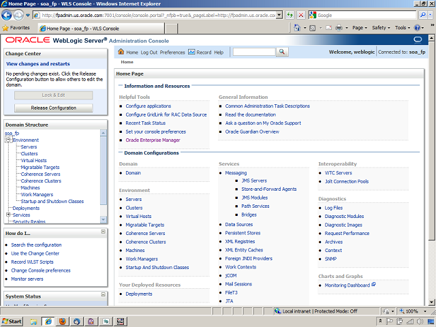Open the Page menu in command bar
436x327 pixels.
tap(360, 28)
